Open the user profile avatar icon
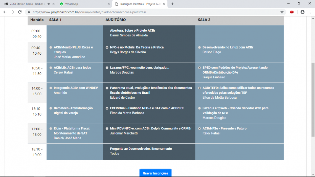Screen dimensions: 315x177 [302, 12]
